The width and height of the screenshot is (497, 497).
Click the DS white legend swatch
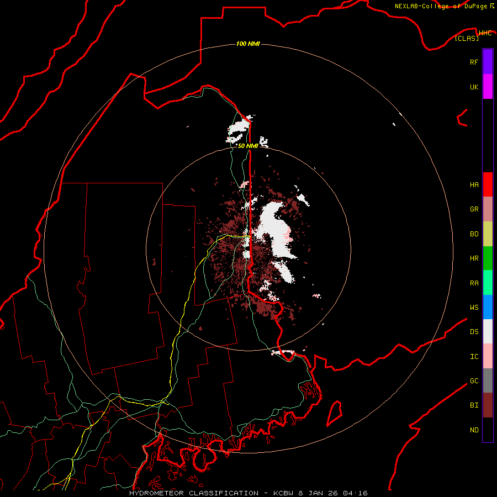[488, 331]
